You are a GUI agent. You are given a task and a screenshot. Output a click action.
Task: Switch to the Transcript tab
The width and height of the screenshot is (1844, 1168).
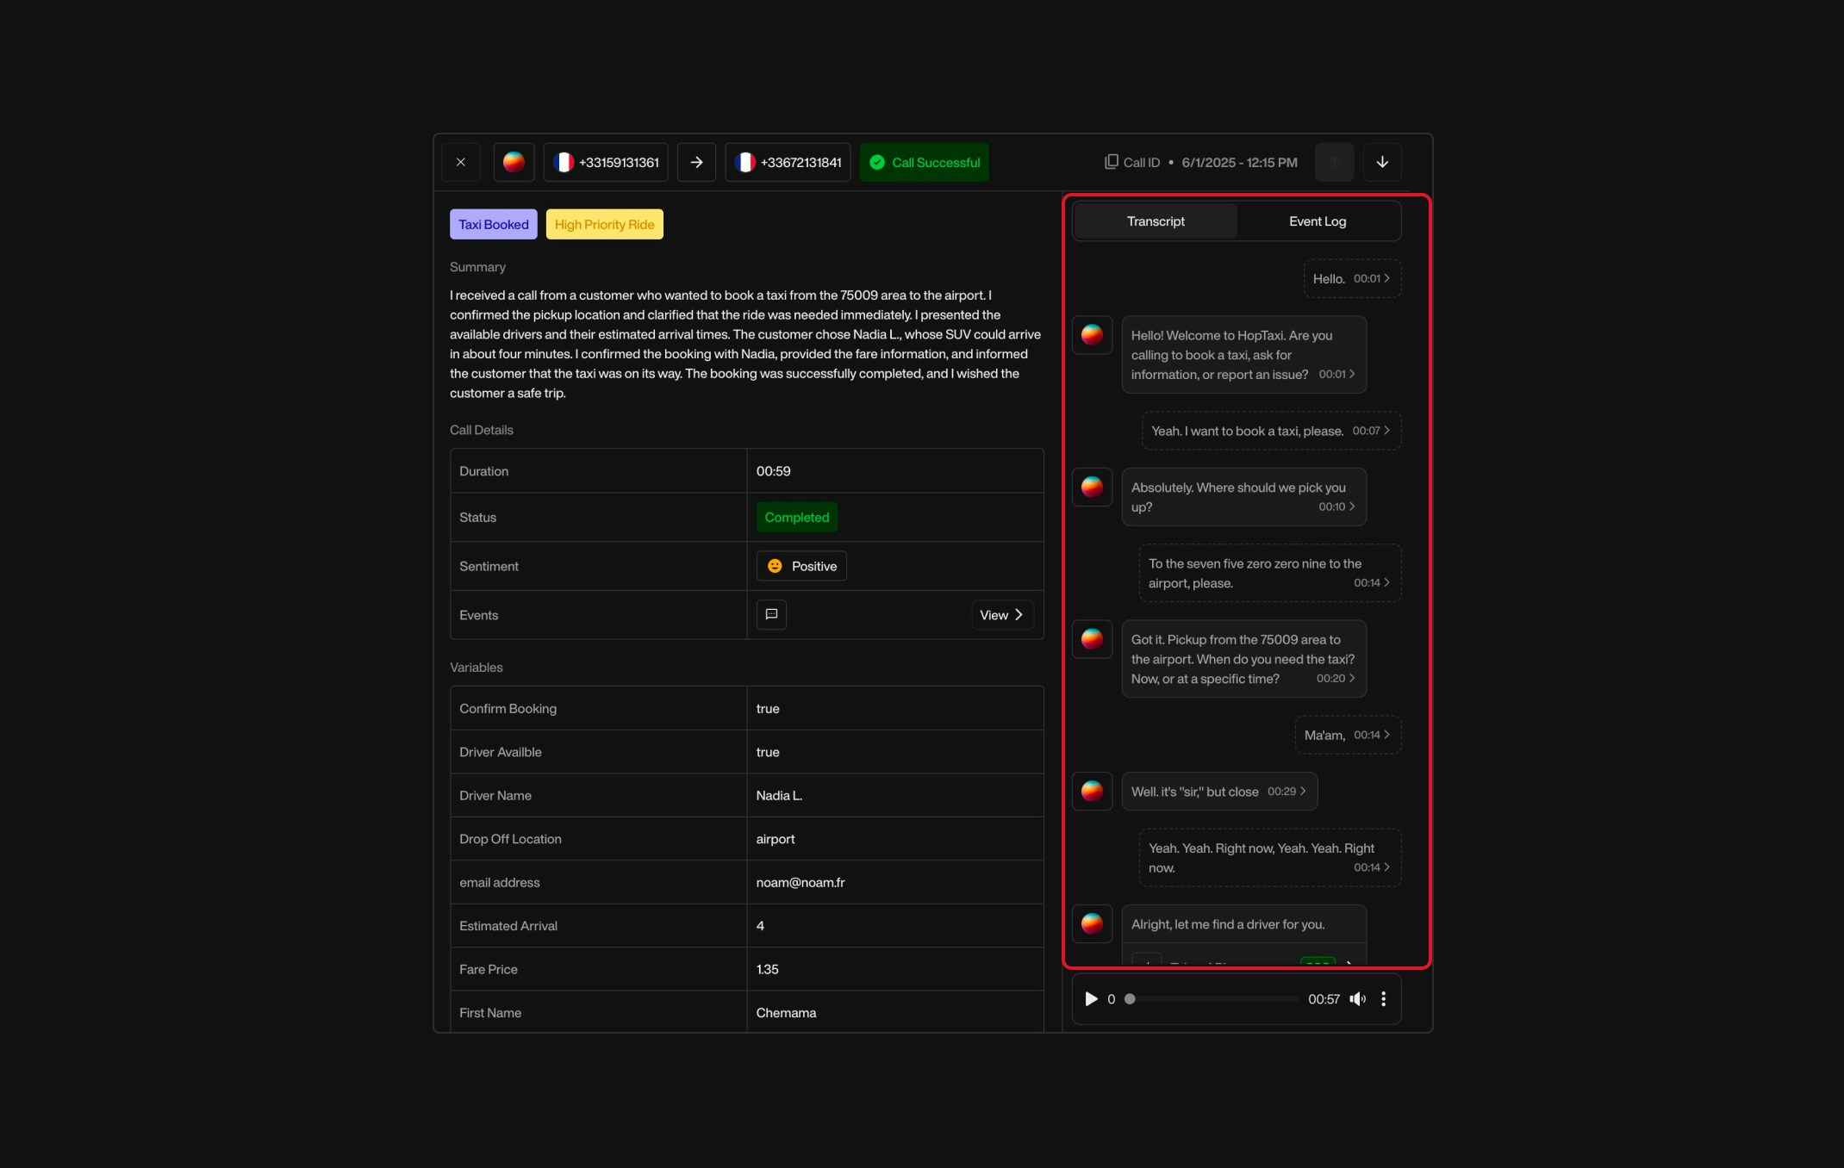1156,221
